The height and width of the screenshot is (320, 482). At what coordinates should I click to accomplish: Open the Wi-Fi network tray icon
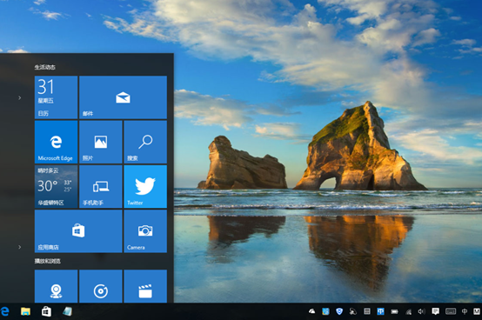coord(408,312)
